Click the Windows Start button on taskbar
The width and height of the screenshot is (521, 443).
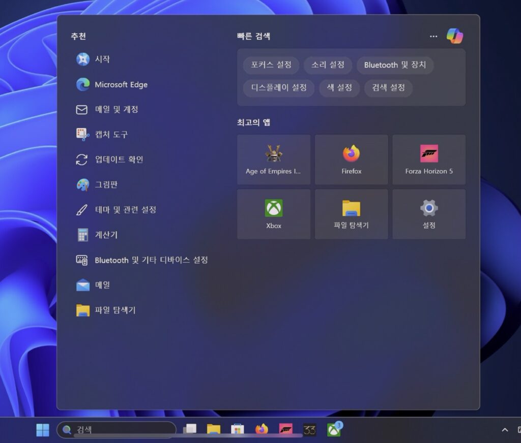[43, 430]
